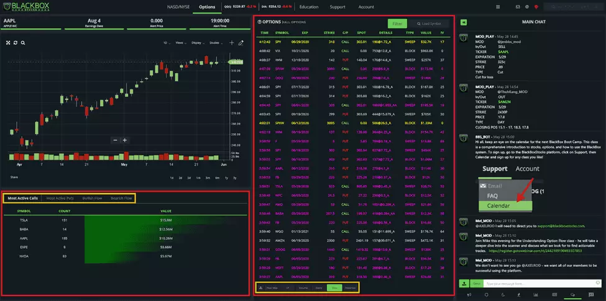Toggle the Alerts view button

(319, 287)
